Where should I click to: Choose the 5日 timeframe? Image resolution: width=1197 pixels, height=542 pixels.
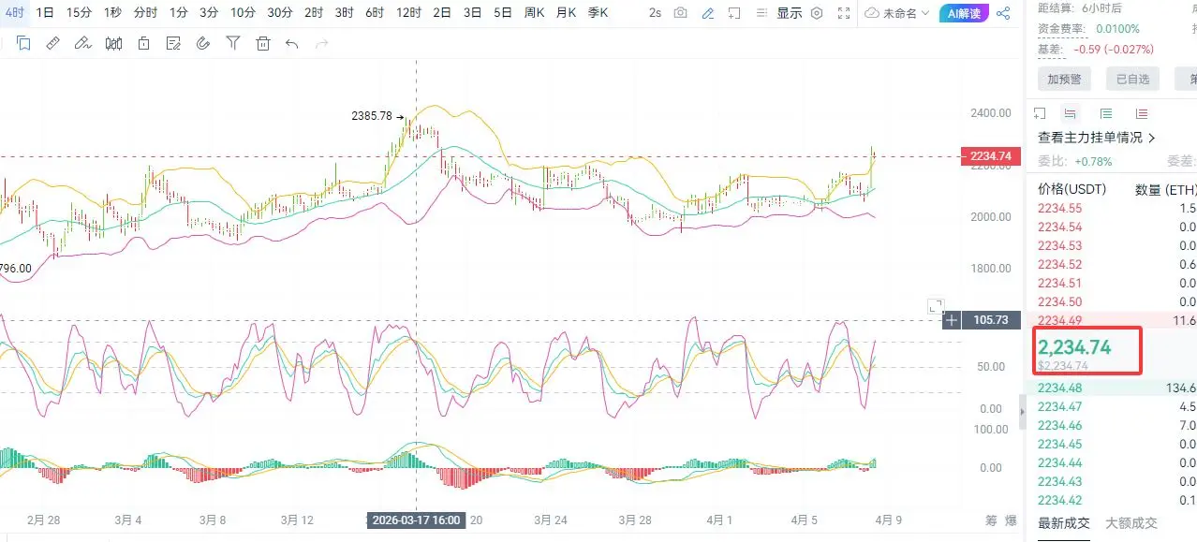503,13
